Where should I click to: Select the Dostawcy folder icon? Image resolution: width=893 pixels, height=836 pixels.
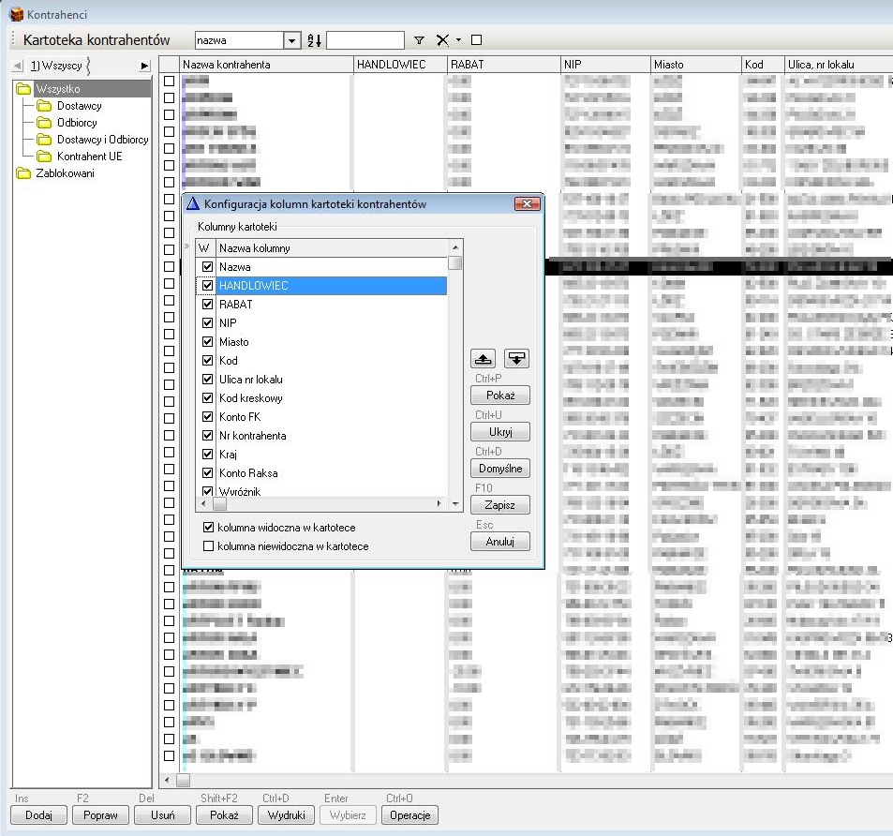click(x=43, y=106)
